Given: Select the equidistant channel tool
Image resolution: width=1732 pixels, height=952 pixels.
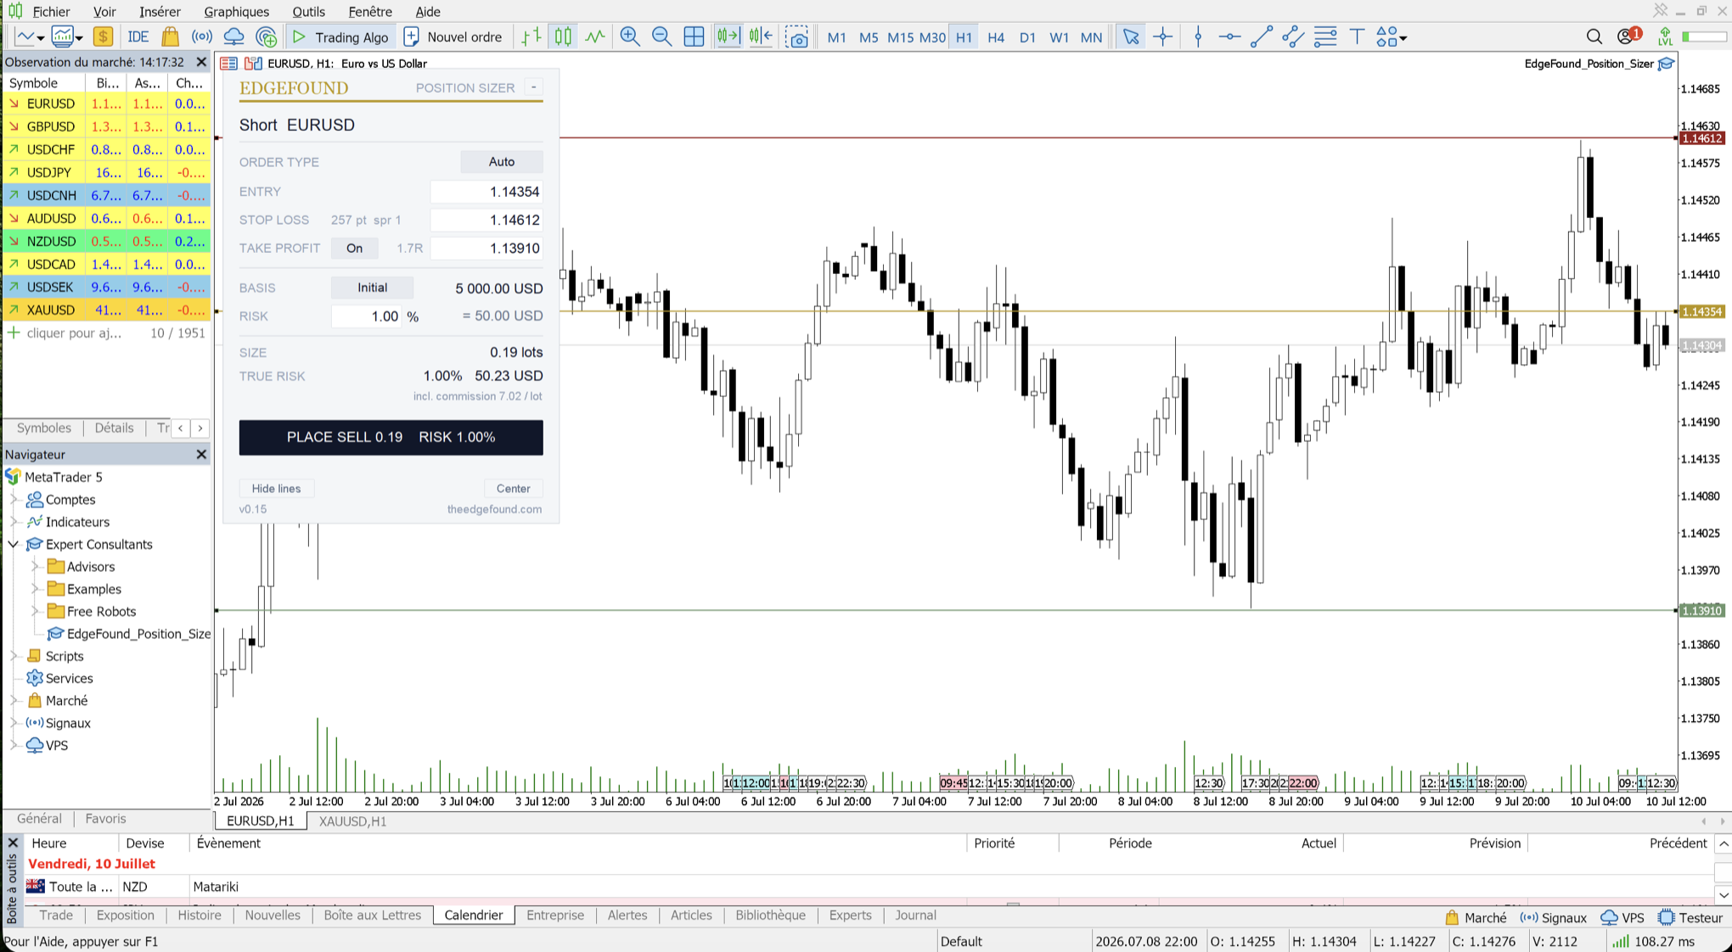Looking at the screenshot, I should 1293,36.
